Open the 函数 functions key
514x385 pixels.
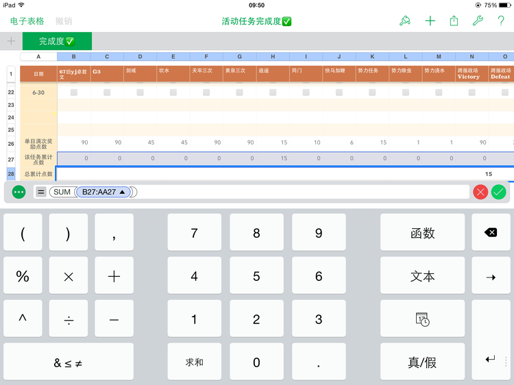422,232
